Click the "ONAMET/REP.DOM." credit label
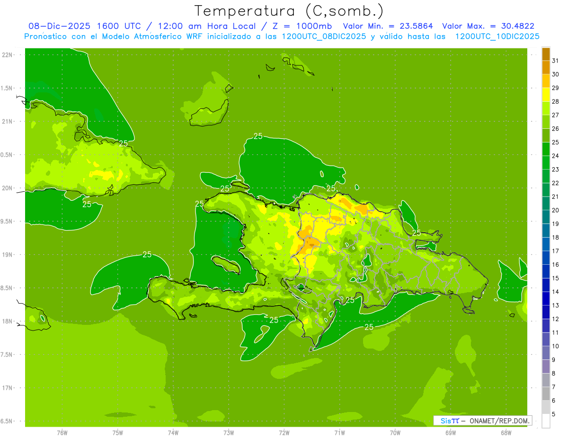Viewport: 568px width, 439px height. [x=499, y=421]
